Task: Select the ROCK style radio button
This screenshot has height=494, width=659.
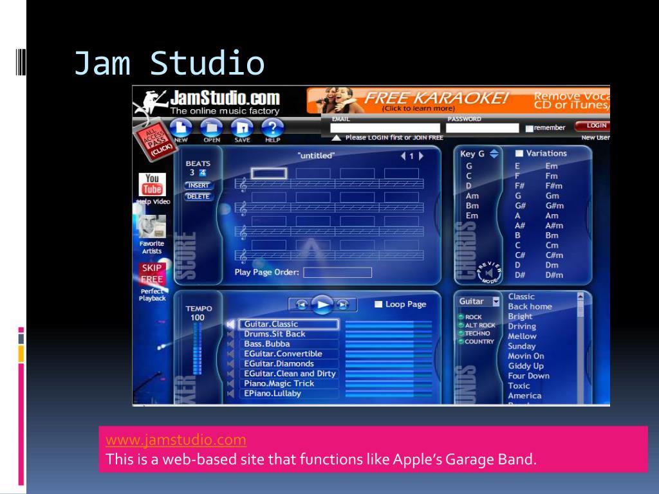Action: coord(461,316)
